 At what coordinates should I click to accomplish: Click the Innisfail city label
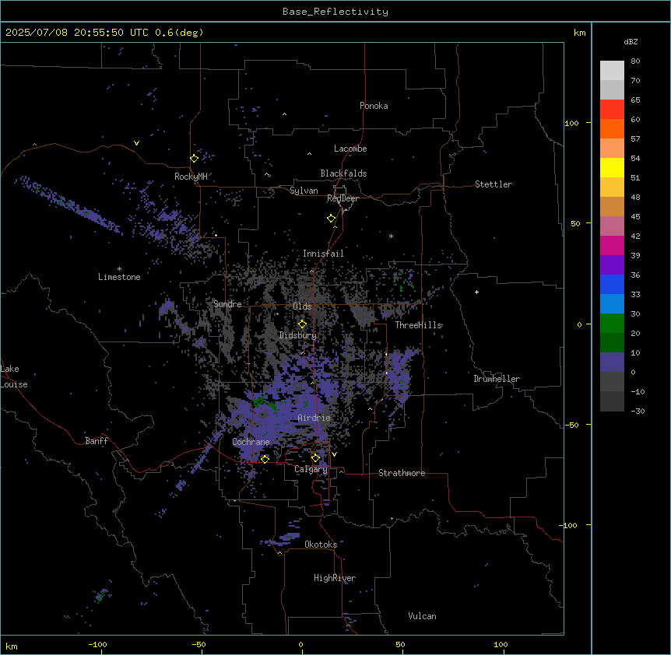323,254
